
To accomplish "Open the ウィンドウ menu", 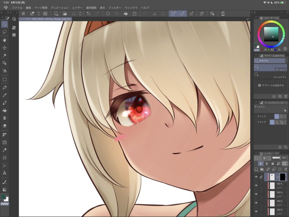I will 131,8.
